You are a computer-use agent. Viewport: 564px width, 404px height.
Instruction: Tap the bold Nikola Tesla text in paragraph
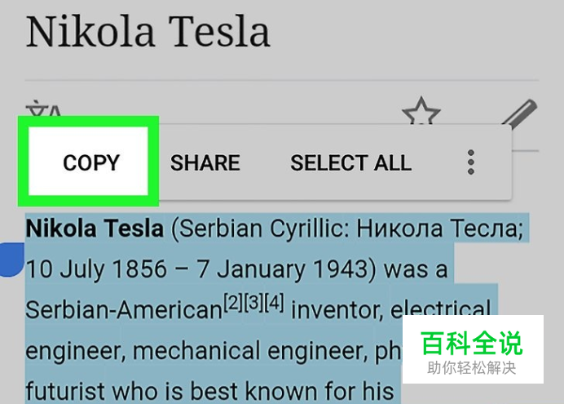coord(95,229)
